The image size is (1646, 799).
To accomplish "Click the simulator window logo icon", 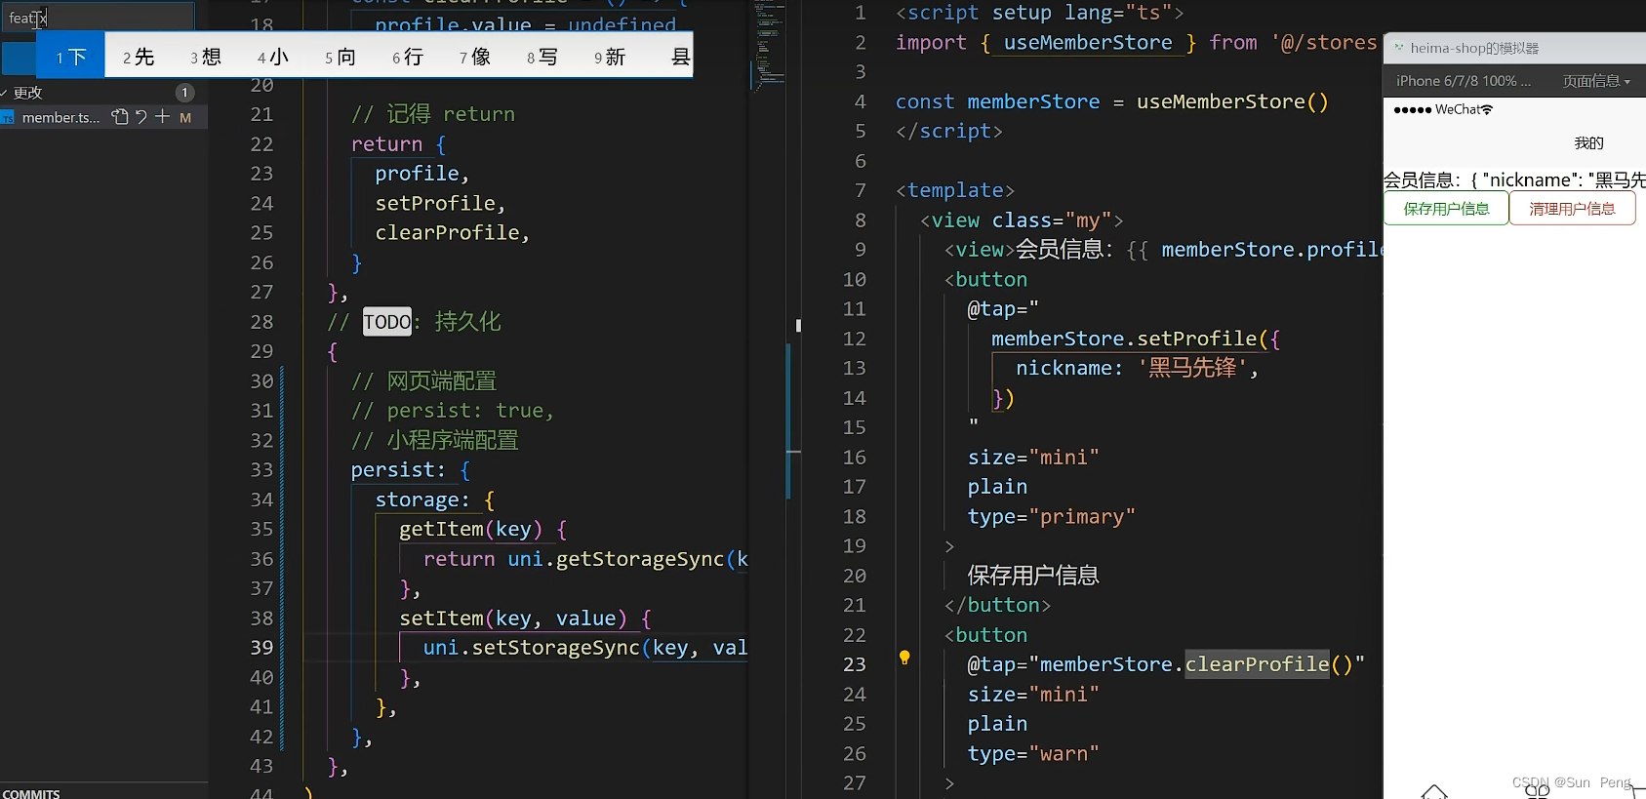I will (1398, 47).
